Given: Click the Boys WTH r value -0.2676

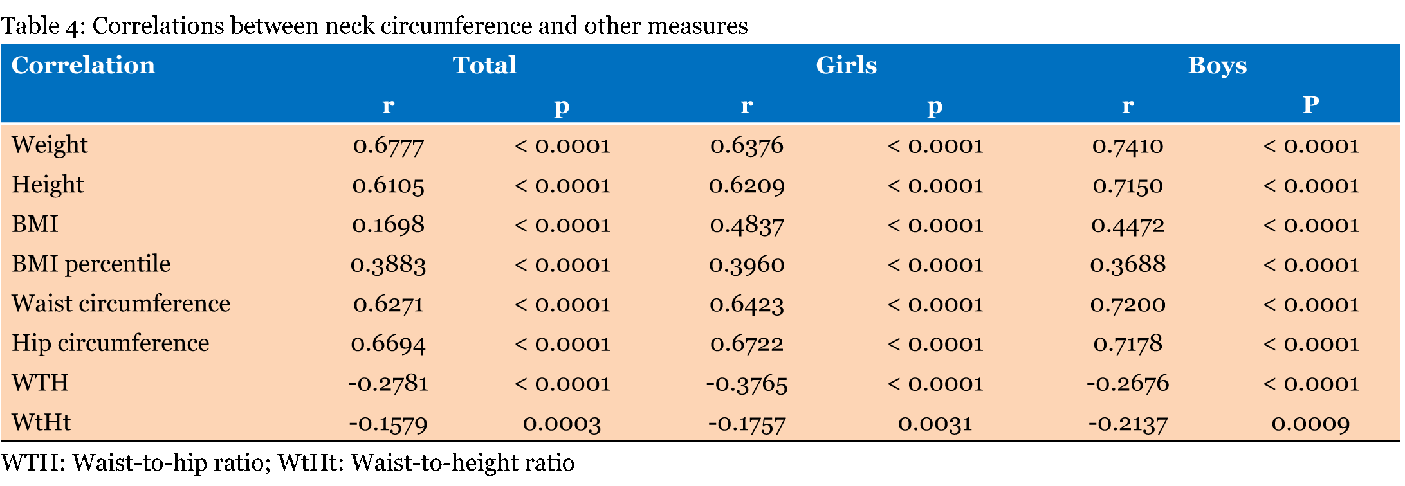Looking at the screenshot, I should 1128,384.
